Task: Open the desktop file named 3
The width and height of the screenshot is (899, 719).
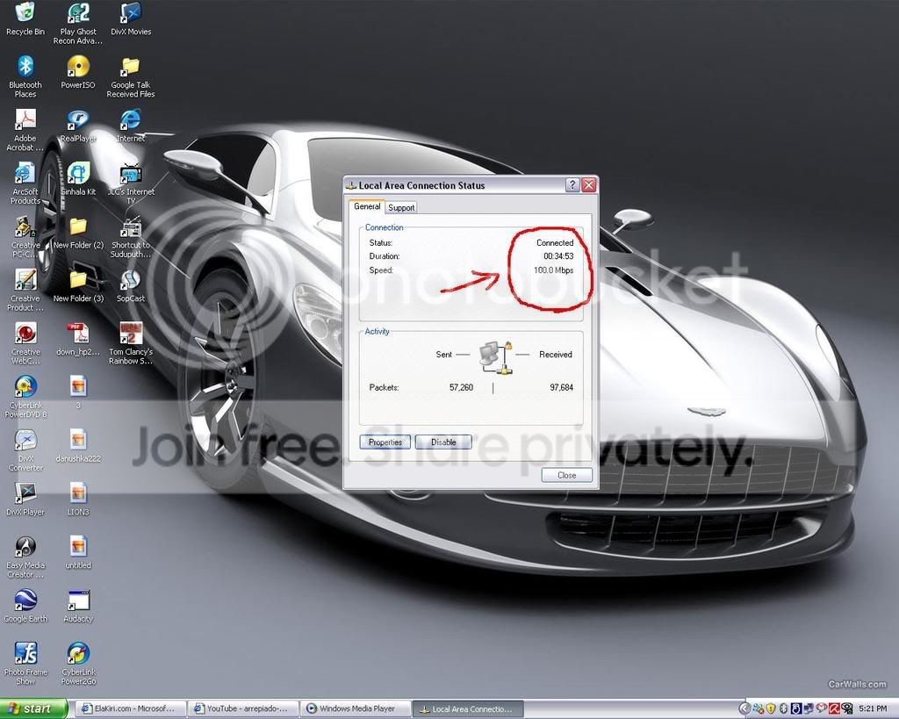Action: pos(78,392)
